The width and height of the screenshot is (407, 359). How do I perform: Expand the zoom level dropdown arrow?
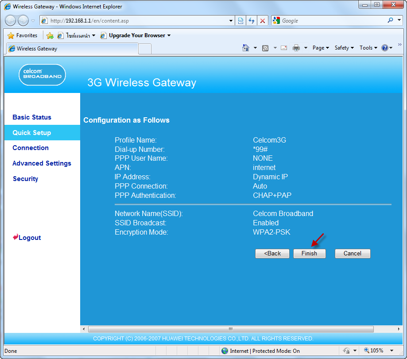(x=391, y=351)
